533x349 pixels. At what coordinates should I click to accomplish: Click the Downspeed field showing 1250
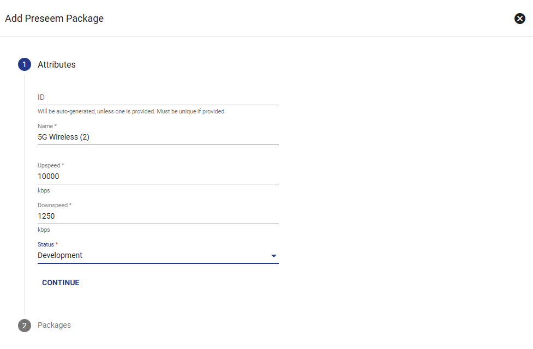pos(158,216)
